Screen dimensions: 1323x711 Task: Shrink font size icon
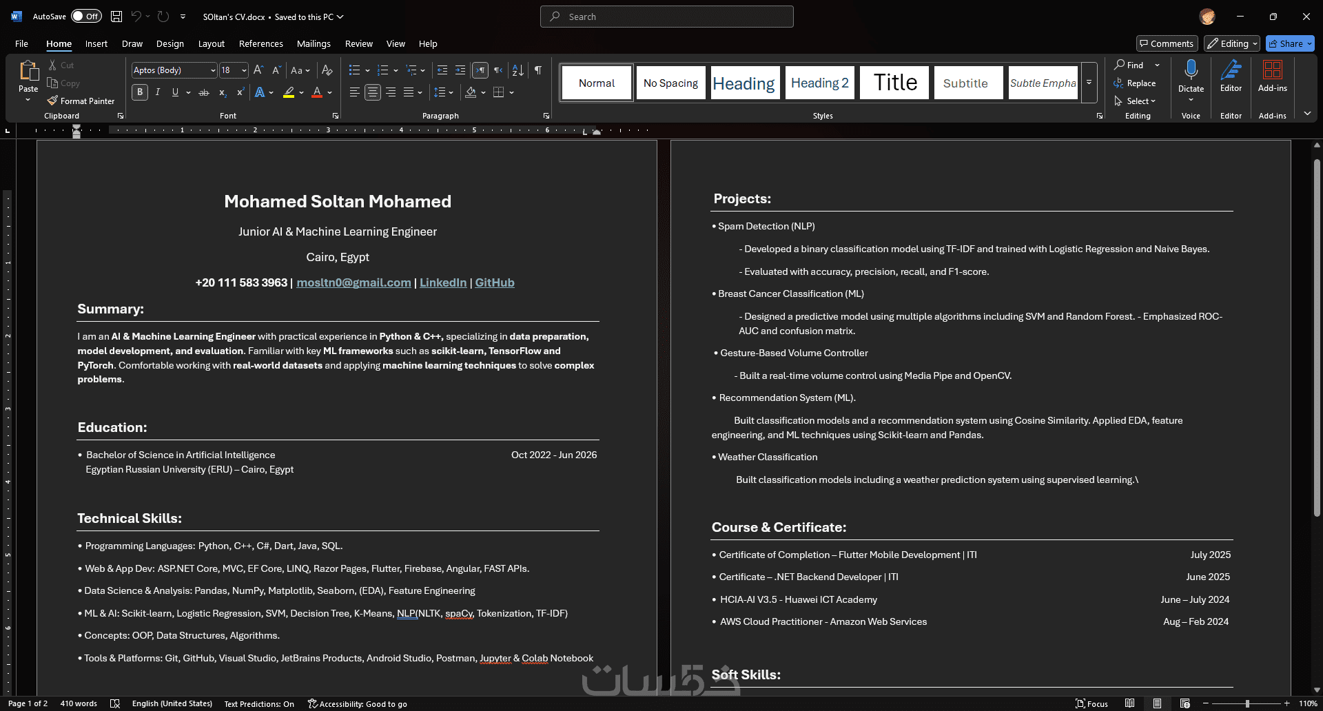pyautogui.click(x=276, y=70)
